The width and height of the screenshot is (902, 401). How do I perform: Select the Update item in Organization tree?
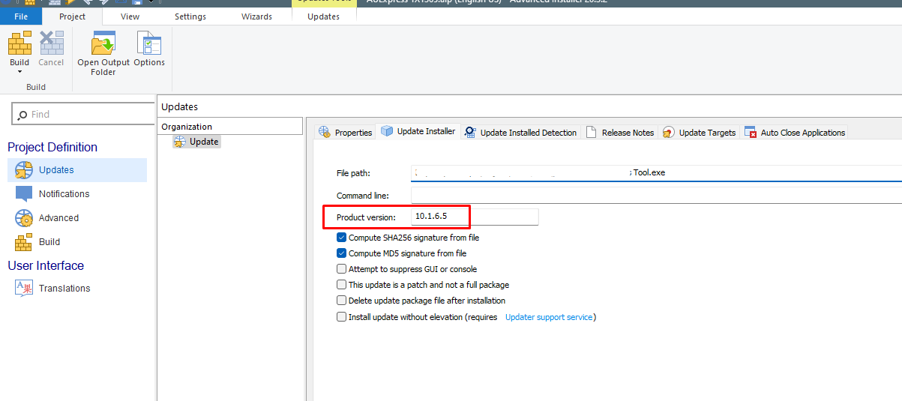(203, 142)
